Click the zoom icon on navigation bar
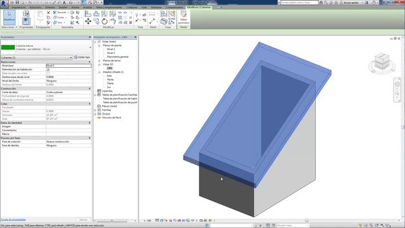Image resolution: width=405 pixels, height=228 pixels. coord(397,93)
